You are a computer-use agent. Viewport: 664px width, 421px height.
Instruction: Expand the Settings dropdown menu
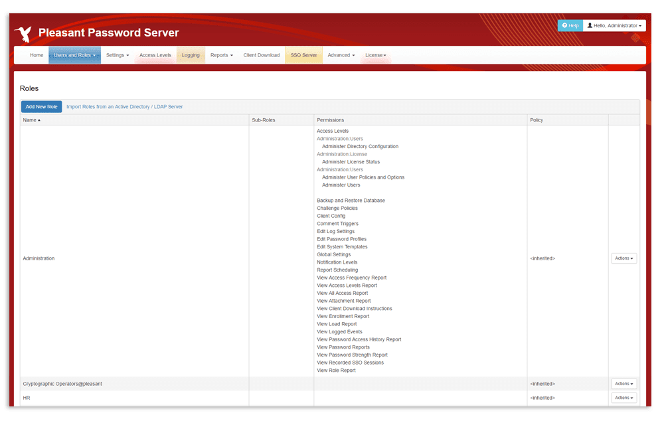coord(118,55)
